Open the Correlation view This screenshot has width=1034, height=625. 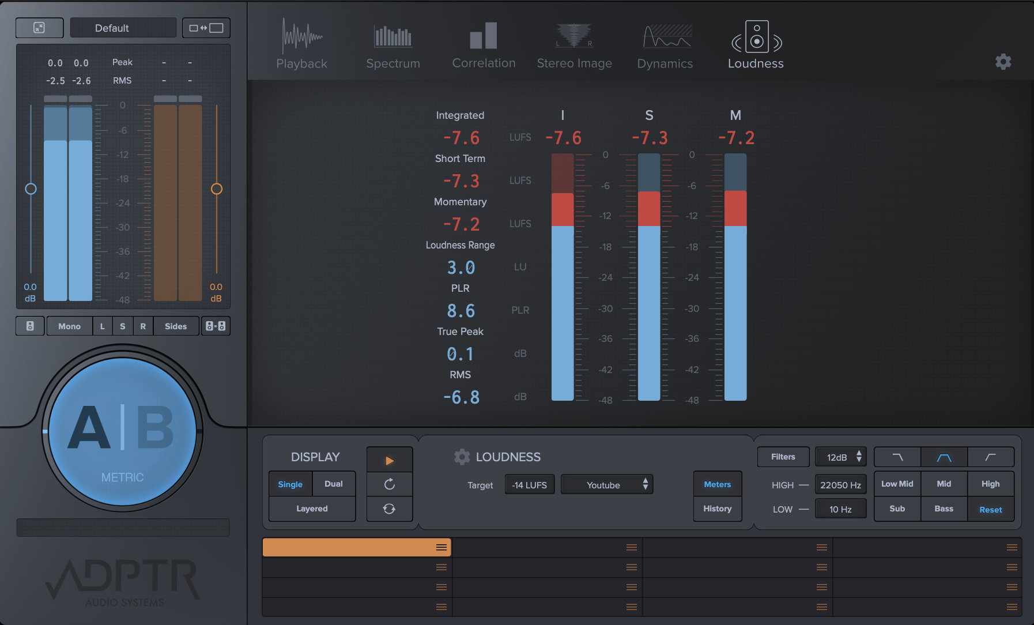(x=484, y=45)
